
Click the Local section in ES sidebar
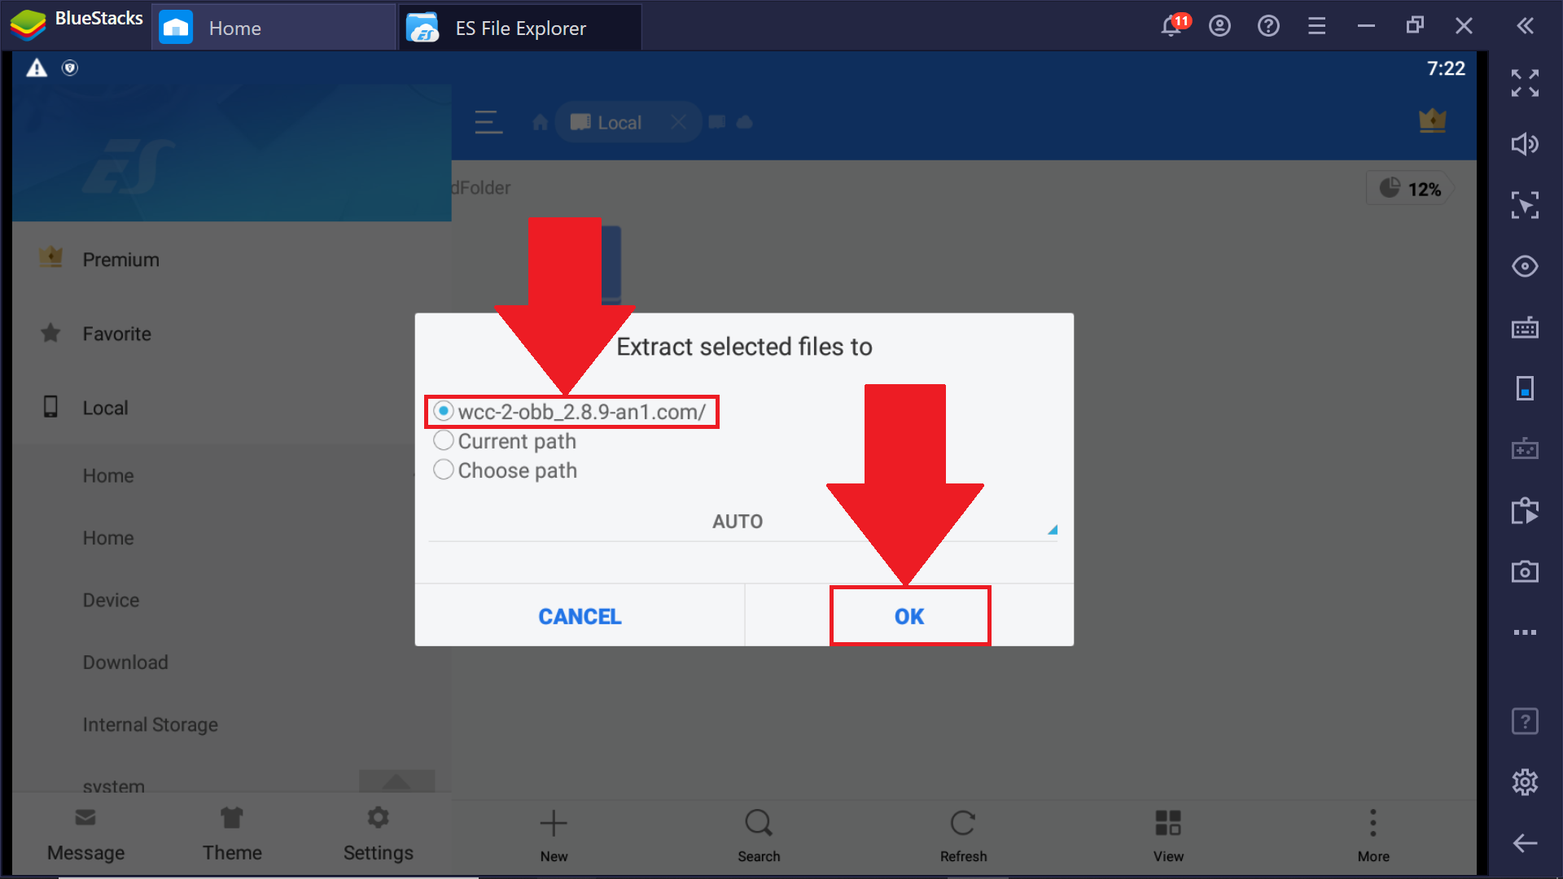(107, 408)
